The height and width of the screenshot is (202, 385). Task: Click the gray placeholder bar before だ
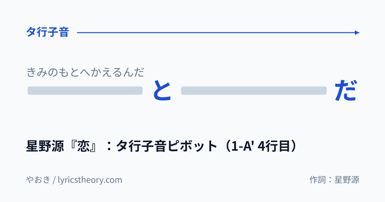click(x=254, y=91)
